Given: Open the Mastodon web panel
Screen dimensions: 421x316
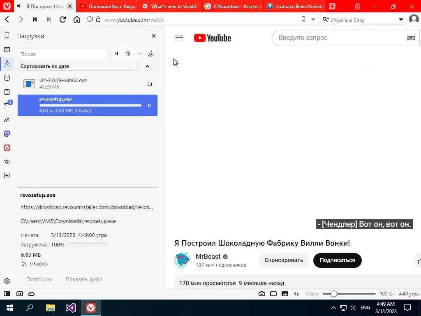Looking at the screenshot, I should tap(7, 134).
